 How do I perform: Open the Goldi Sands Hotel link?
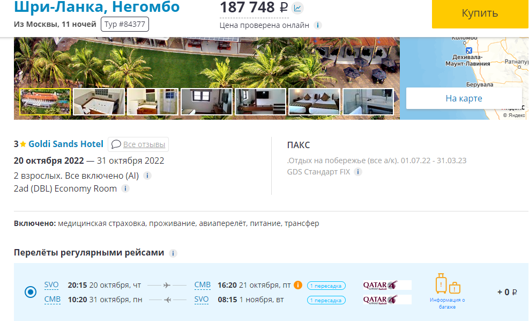[x=66, y=144]
